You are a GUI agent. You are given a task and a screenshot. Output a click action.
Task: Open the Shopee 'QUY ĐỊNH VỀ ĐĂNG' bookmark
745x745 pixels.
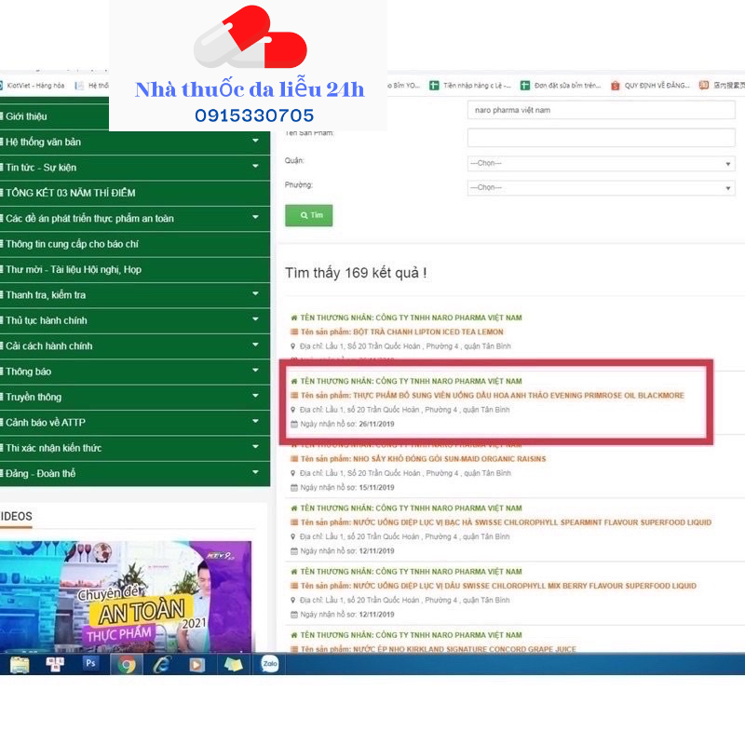tap(651, 86)
